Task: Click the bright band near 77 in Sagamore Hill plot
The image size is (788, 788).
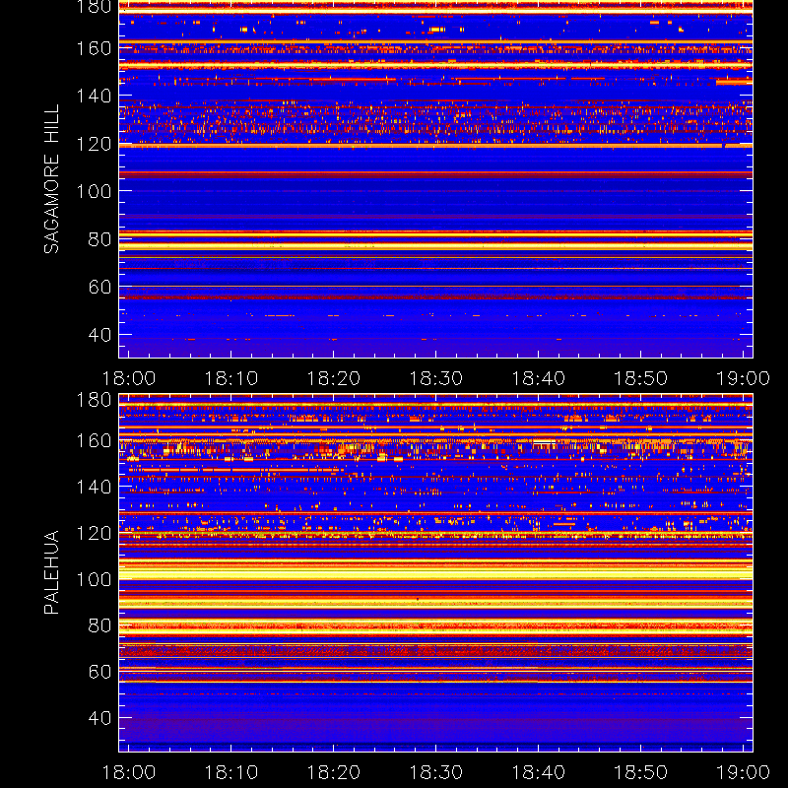Action: 435,246
